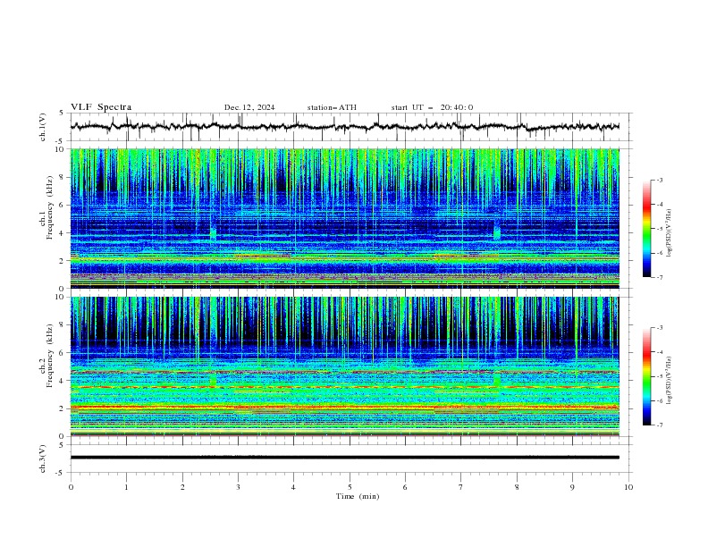Click time axis tick label "2"
708x547 pixels.
(x=182, y=487)
